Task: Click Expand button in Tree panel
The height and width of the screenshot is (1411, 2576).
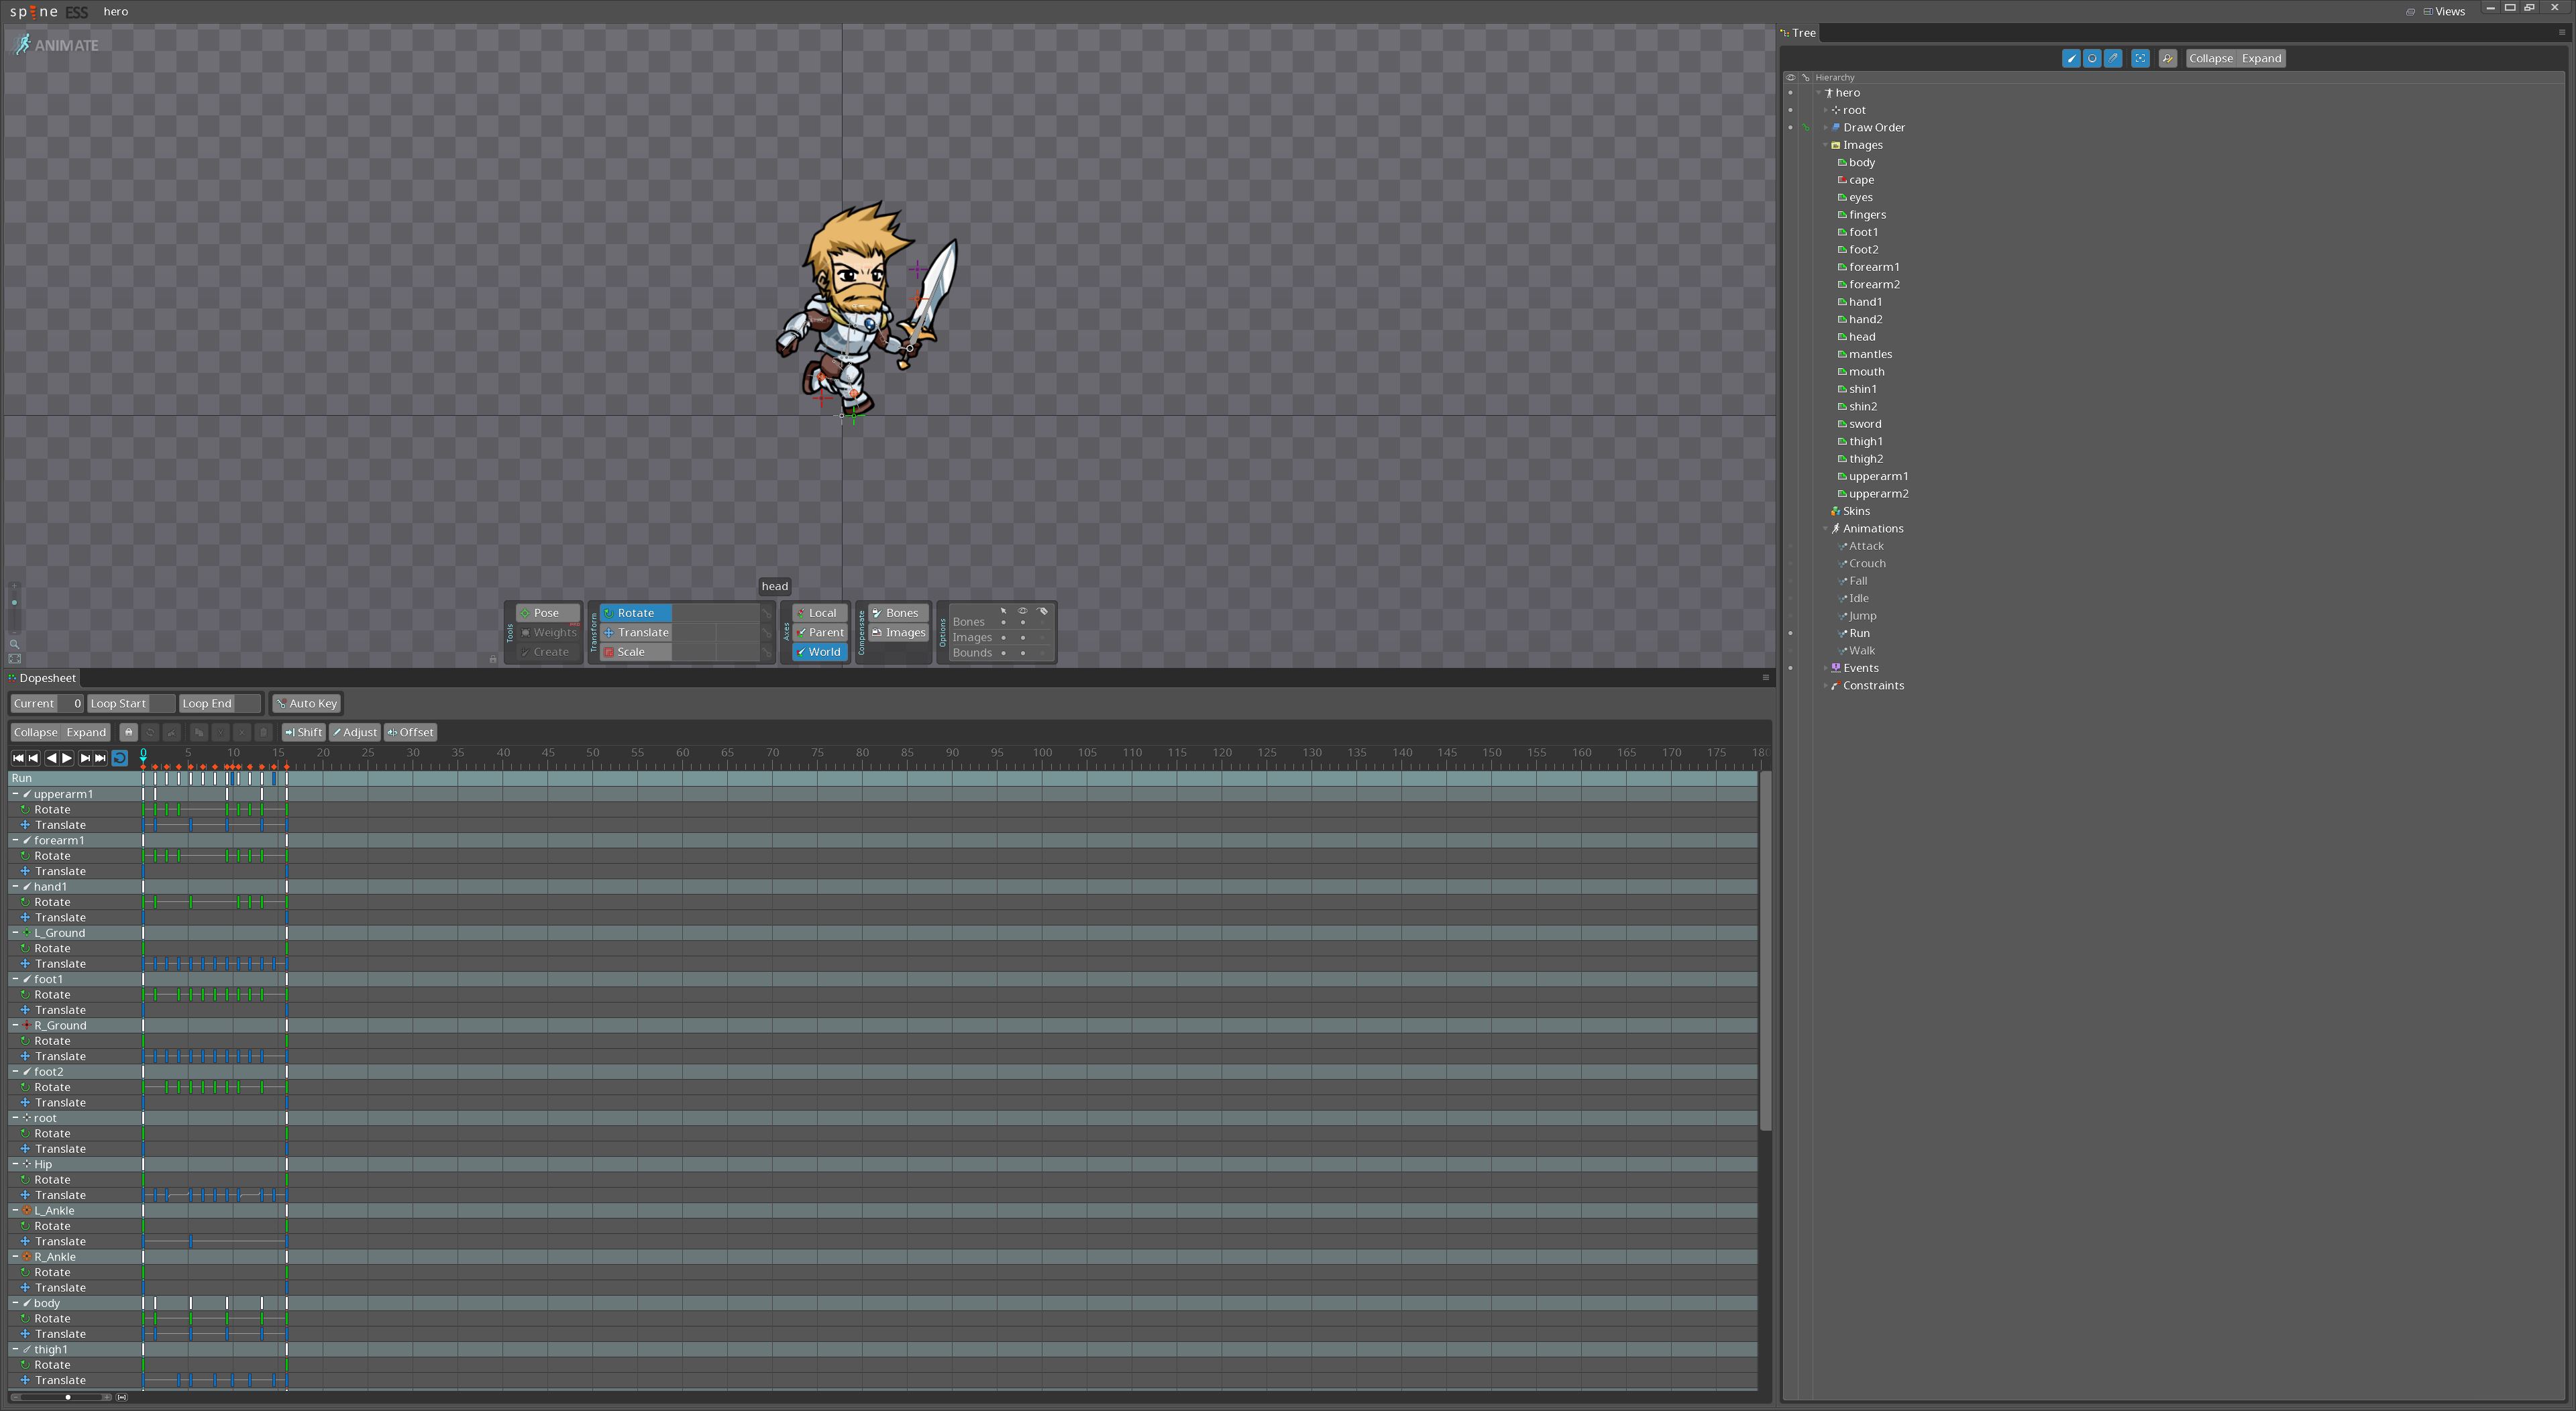Action: pos(2261,58)
